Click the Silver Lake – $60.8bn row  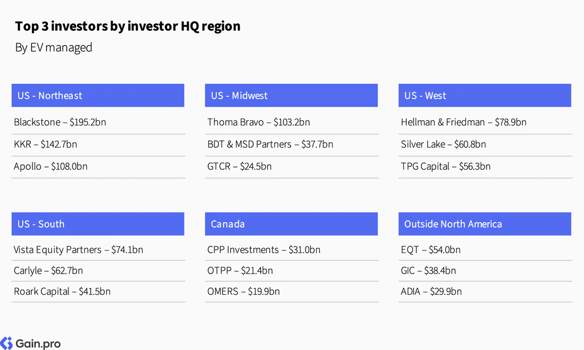(485, 144)
